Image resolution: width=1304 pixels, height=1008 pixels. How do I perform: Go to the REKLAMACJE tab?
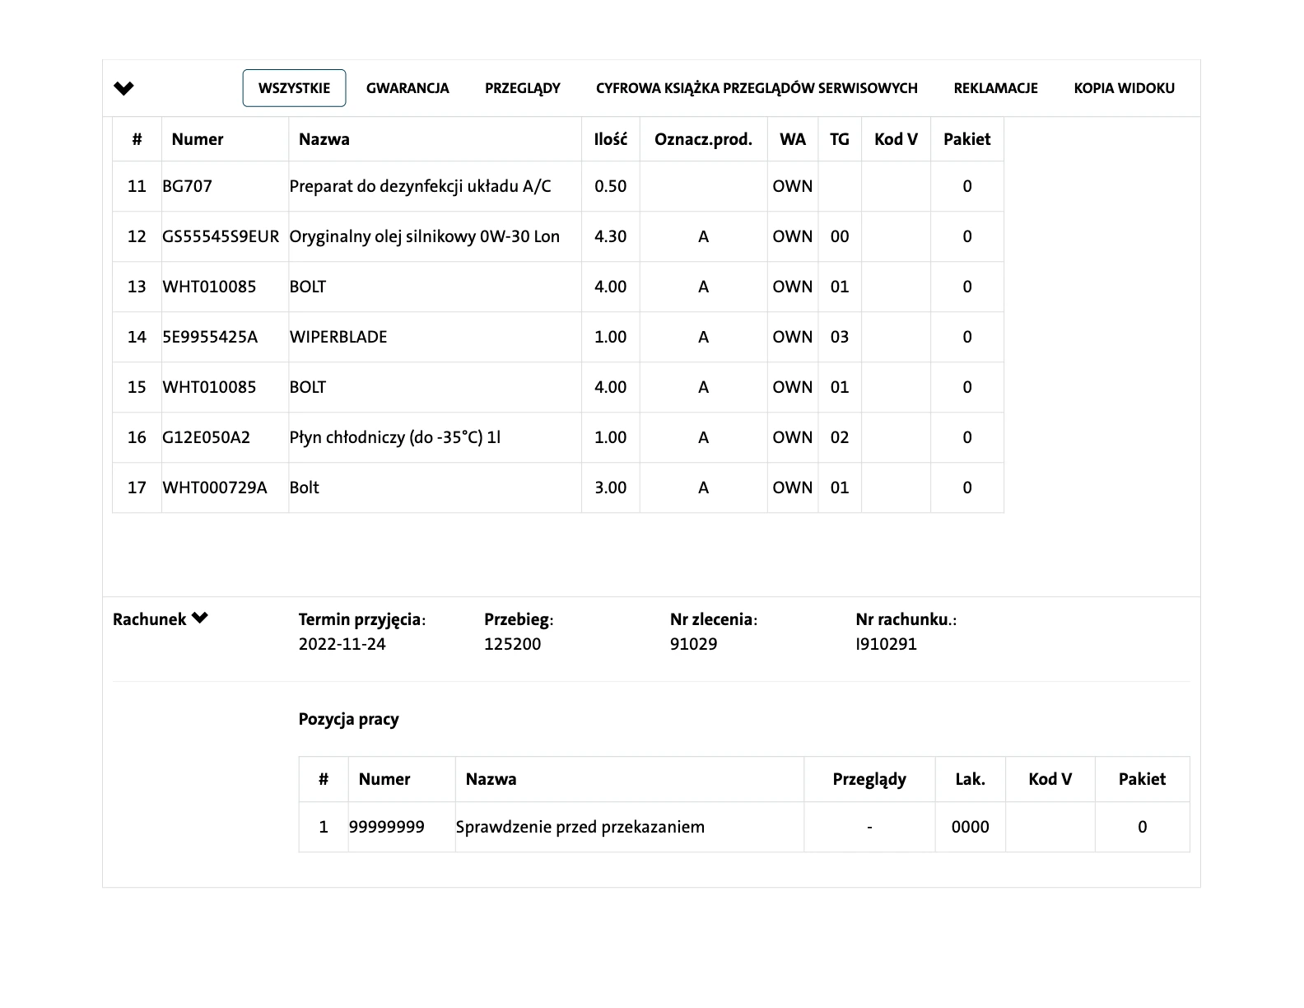pyautogui.click(x=995, y=88)
